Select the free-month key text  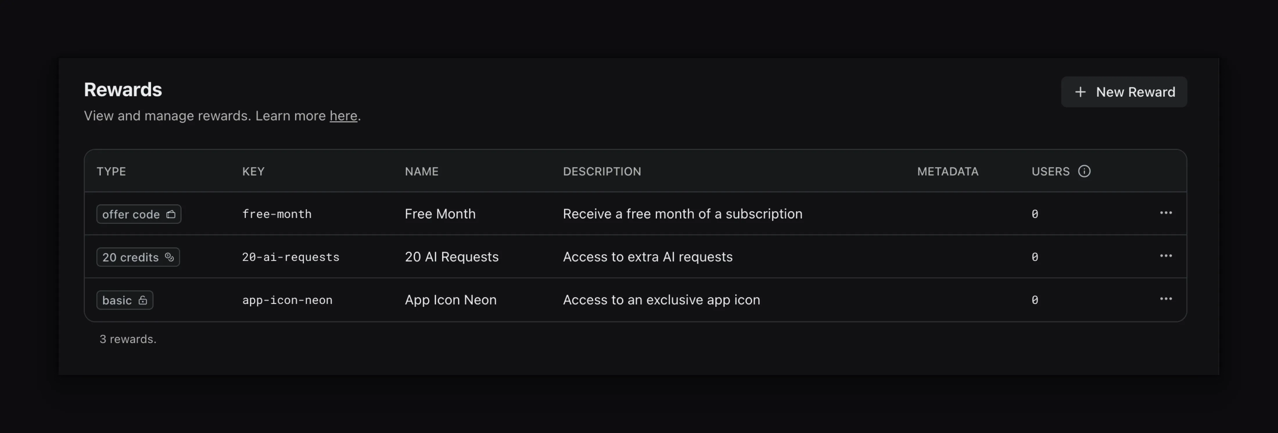coord(277,214)
